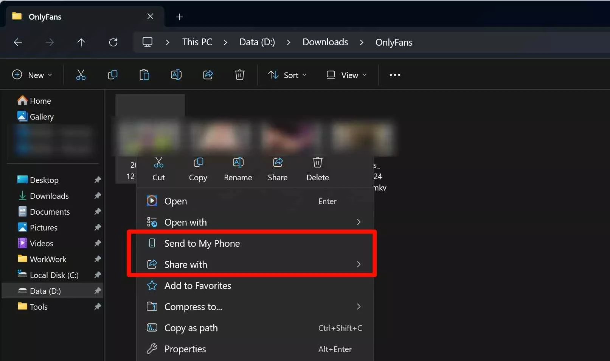Click the Copy icon in the context menu
This screenshot has width=610, height=361.
point(198,163)
